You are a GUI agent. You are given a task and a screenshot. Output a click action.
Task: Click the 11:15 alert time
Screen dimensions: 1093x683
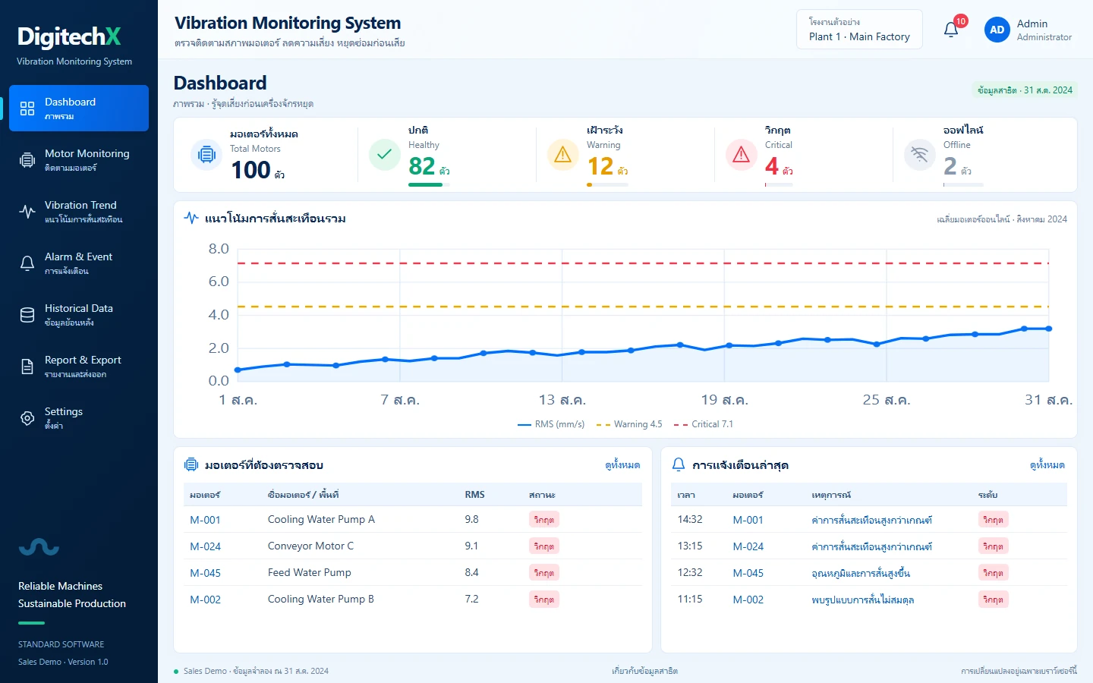[690, 599]
